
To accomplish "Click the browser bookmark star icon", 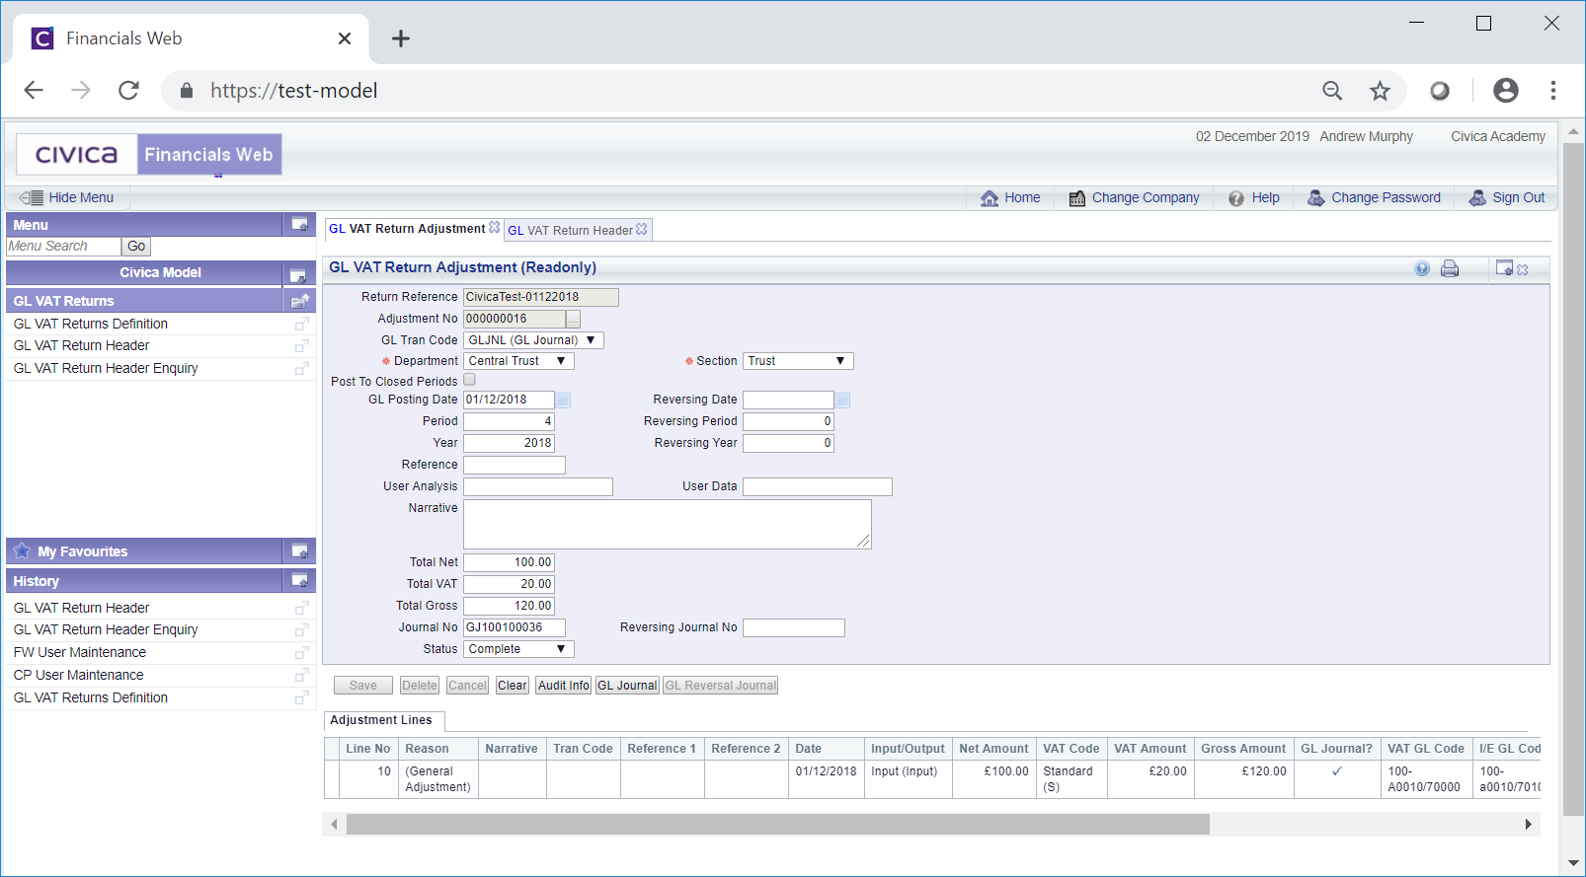I will 1380,91.
